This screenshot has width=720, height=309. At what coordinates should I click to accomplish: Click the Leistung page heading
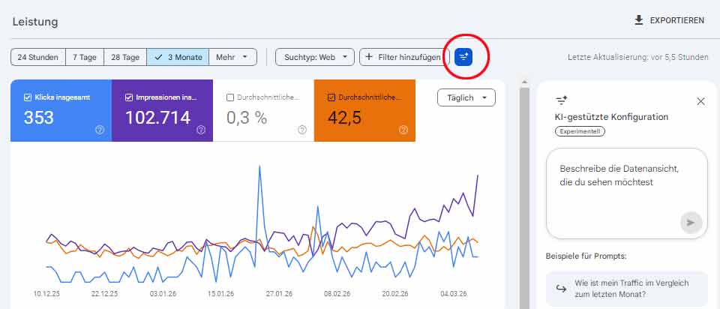(x=35, y=22)
